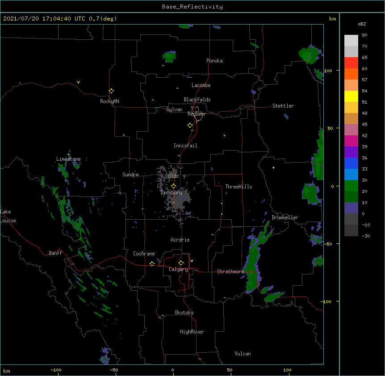The image size is (385, 376).
Task: Click the Limestone label on map
Action: pos(68,159)
